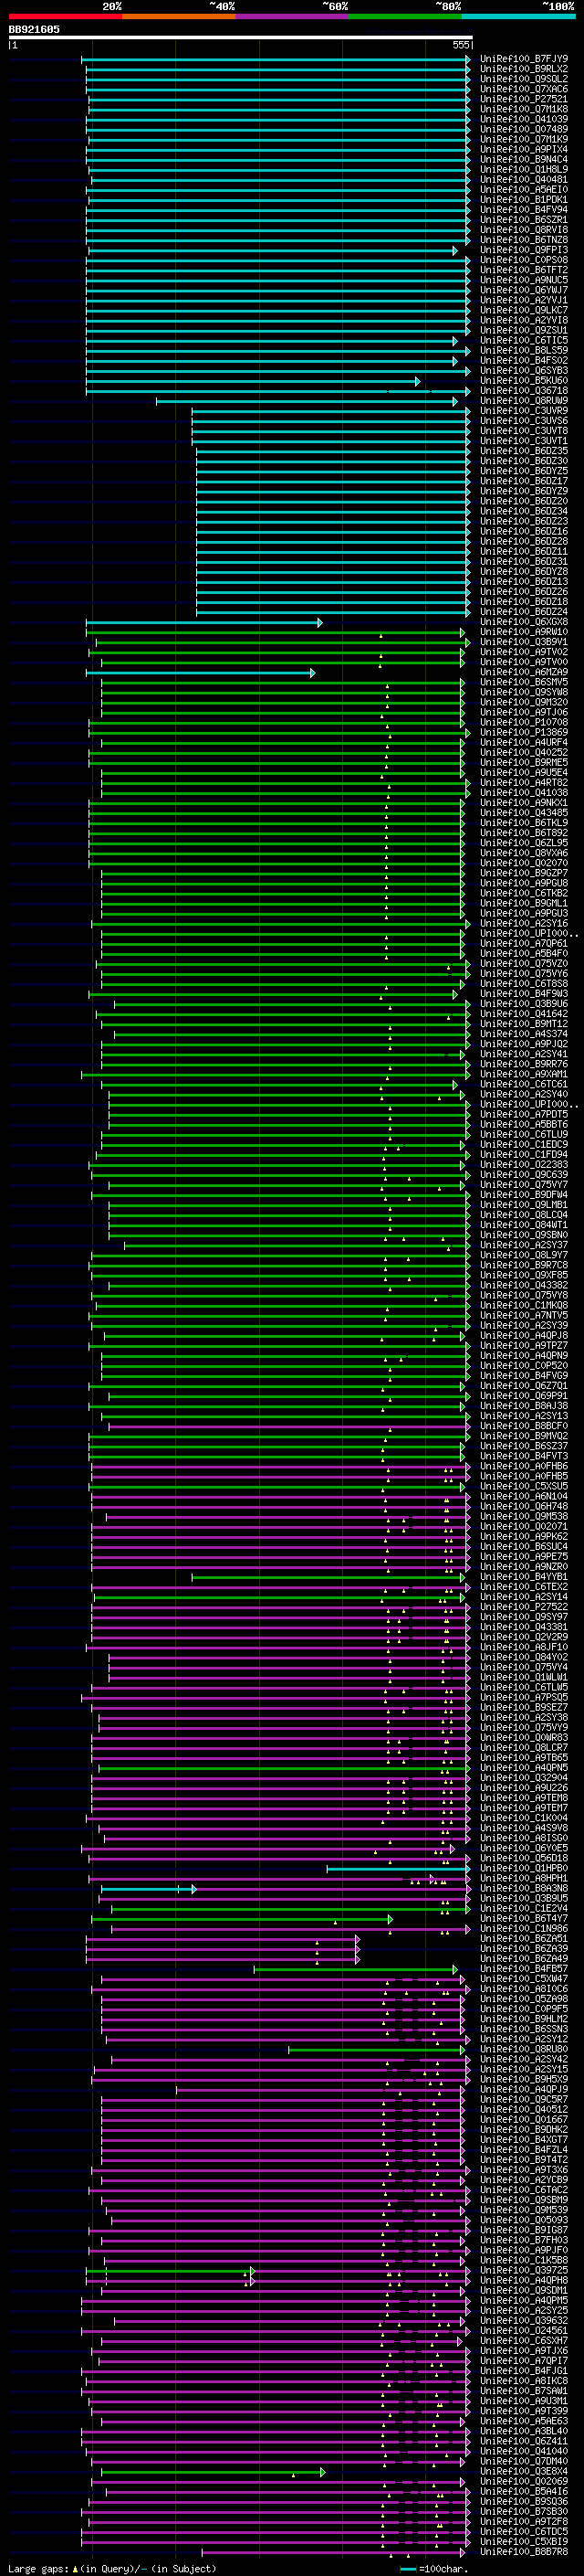Select the UniRef100_Q41039 label

pyautogui.click(x=523, y=119)
